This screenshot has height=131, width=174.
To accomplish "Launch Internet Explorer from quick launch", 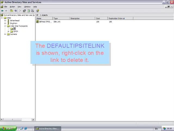I will [x=26, y=129].
